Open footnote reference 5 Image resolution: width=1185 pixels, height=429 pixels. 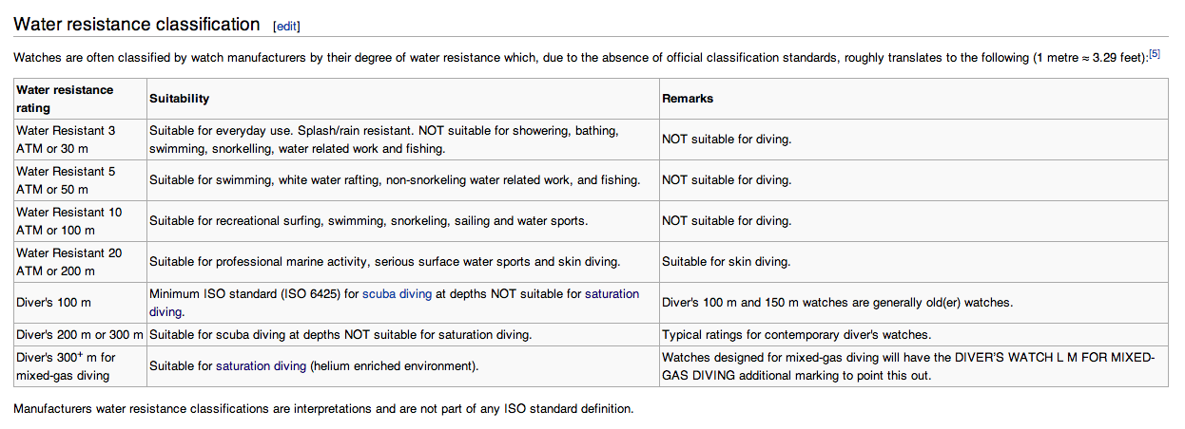(1155, 54)
